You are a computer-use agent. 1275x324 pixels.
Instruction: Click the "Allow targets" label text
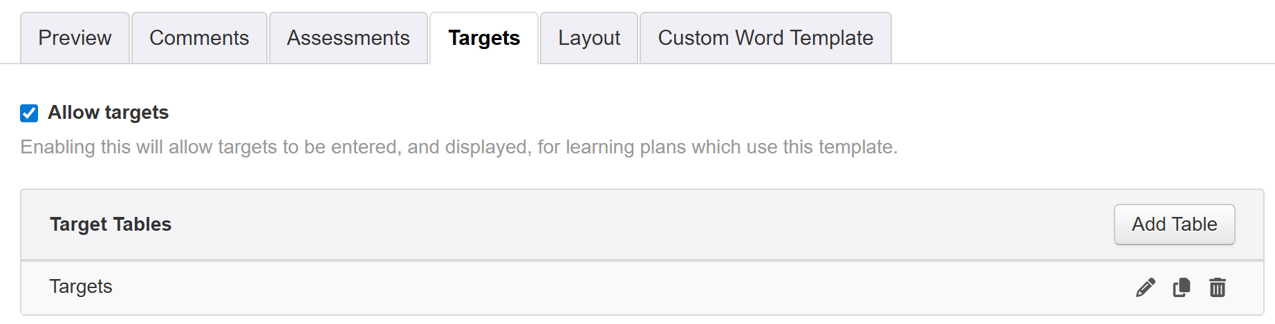108,113
